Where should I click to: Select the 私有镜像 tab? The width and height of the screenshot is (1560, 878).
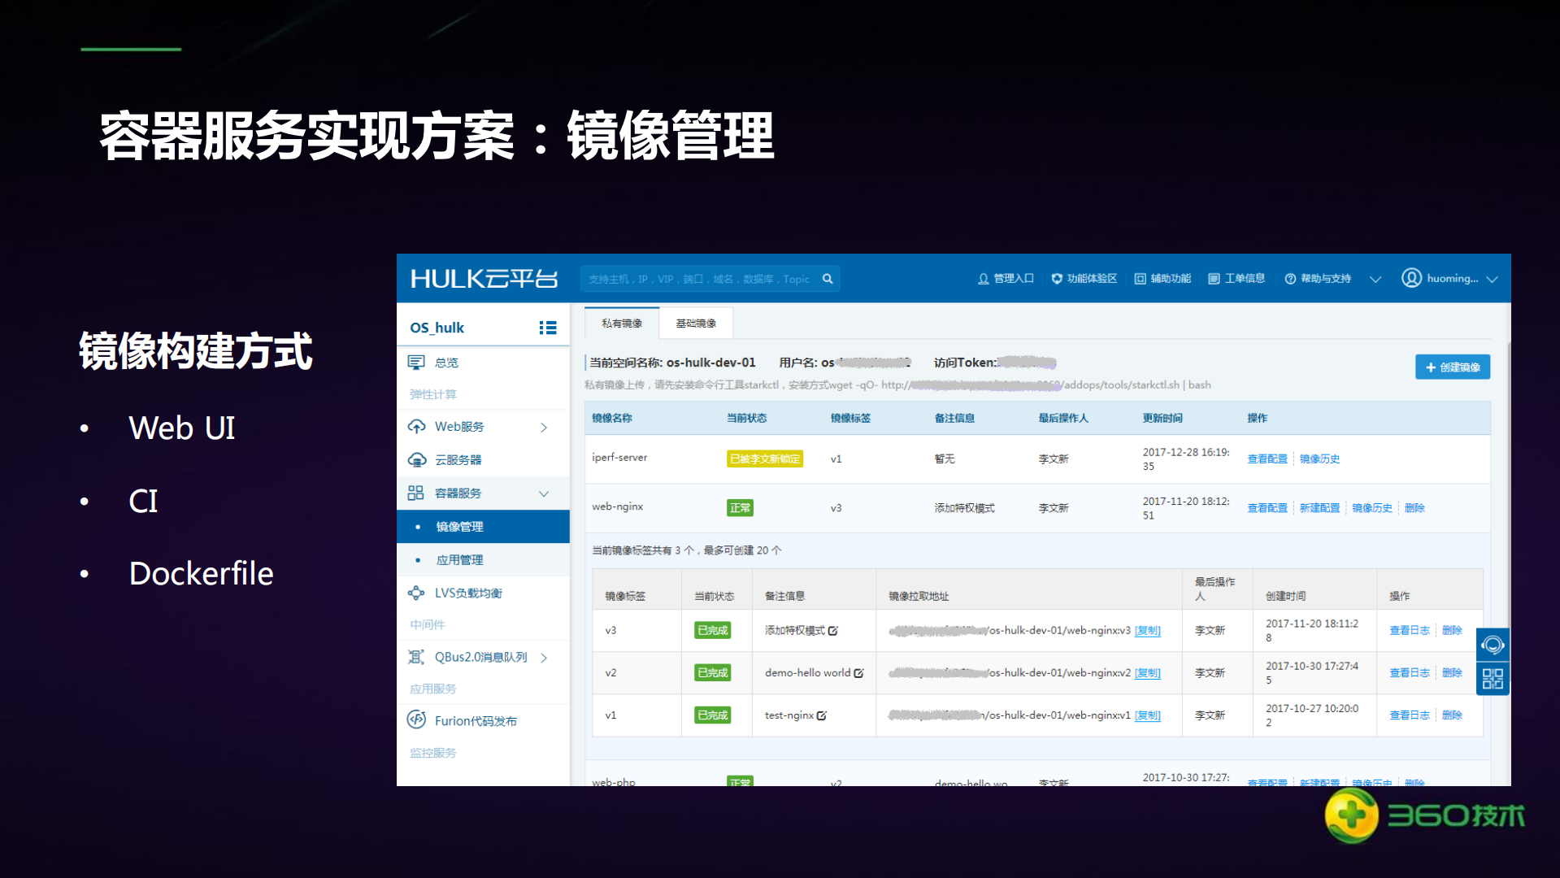[x=620, y=322]
